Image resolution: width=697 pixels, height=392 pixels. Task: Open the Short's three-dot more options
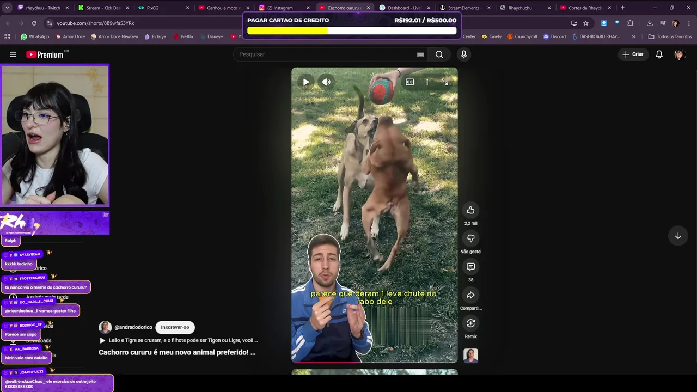coord(427,82)
